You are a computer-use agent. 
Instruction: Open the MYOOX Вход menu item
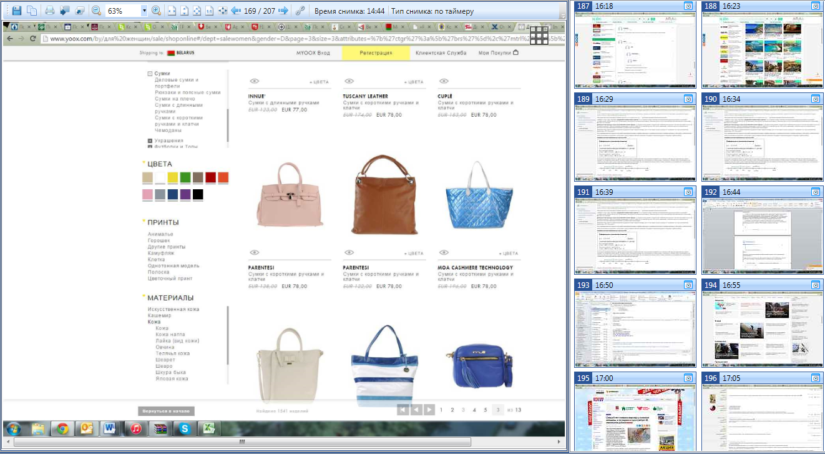pyautogui.click(x=313, y=53)
